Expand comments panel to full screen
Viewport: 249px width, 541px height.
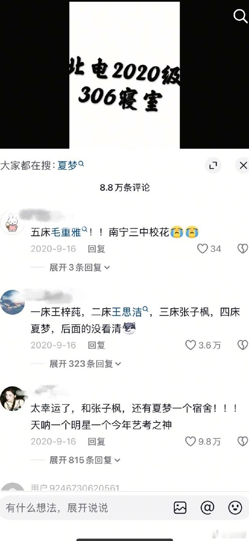click(213, 166)
